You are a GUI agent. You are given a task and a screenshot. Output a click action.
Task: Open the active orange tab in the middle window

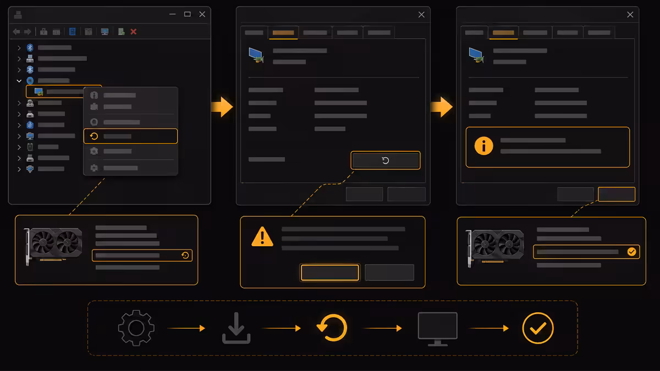pos(283,32)
